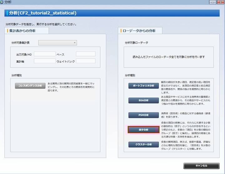
Task: Click the app icon in the title bar
Action: pos(2,2)
